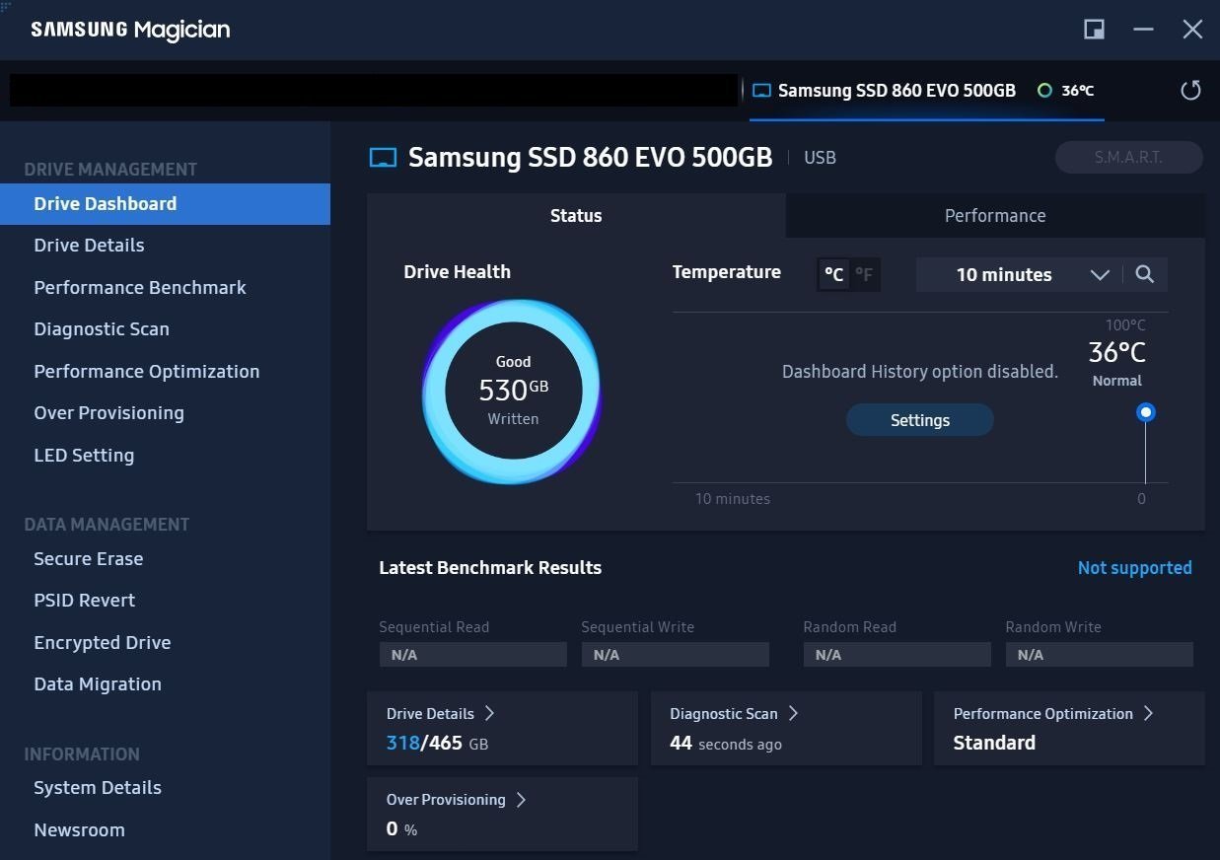
Task: Click the Over Provisioning 0 % card
Action: pyautogui.click(x=502, y=814)
